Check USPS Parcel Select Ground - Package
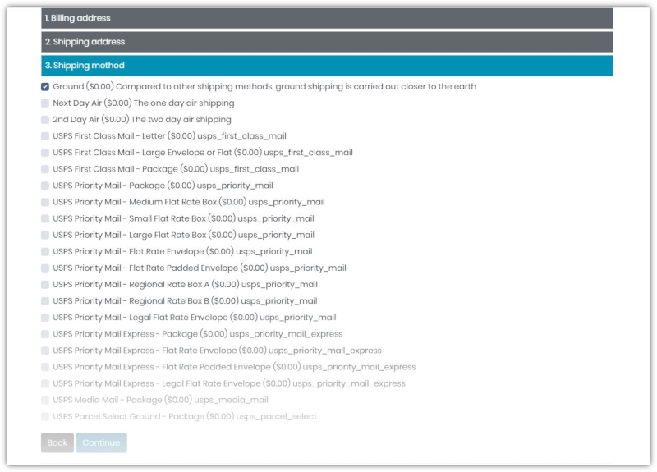Image resolution: width=657 pixels, height=472 pixels. pos(45,417)
